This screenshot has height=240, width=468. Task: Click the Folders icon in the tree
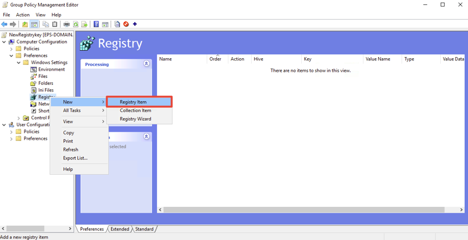[x=34, y=83]
